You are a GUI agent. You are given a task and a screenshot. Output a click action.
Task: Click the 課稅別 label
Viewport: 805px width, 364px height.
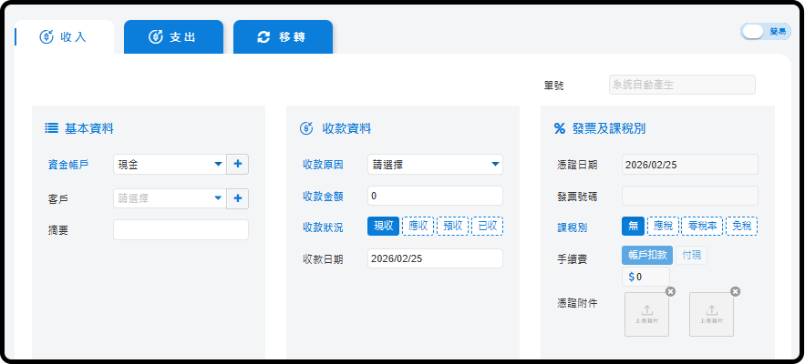click(x=572, y=228)
